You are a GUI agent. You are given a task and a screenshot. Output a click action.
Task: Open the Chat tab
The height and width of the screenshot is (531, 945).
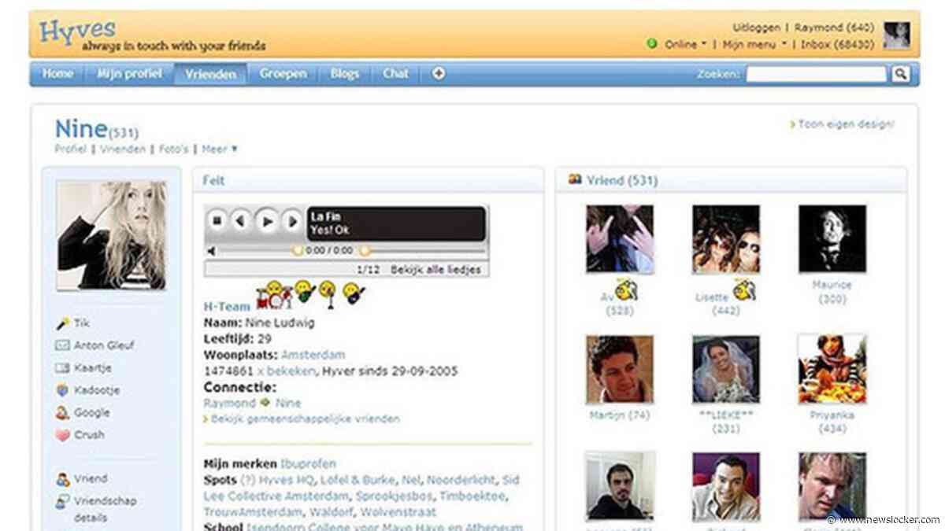[x=395, y=74]
